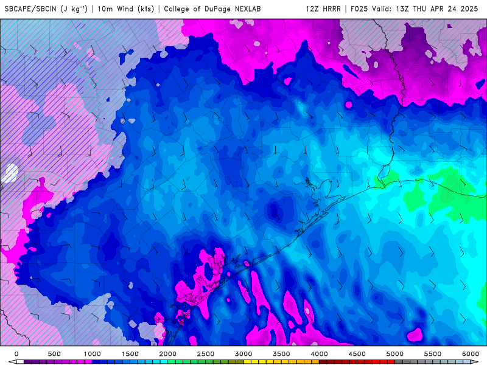Click the '0' value on the color scale
The width and height of the screenshot is (487, 365).
(16, 354)
